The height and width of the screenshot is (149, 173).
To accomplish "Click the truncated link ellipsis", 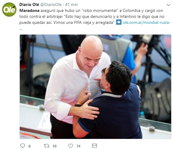I will tap(21, 29).
